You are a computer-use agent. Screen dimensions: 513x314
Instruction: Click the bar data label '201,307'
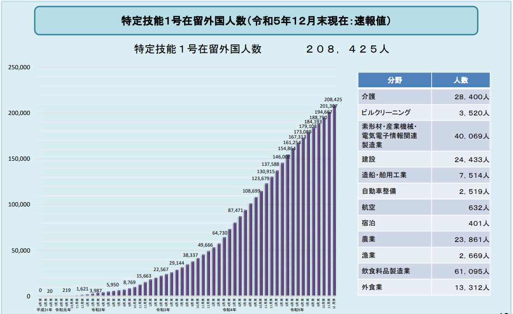click(328, 106)
